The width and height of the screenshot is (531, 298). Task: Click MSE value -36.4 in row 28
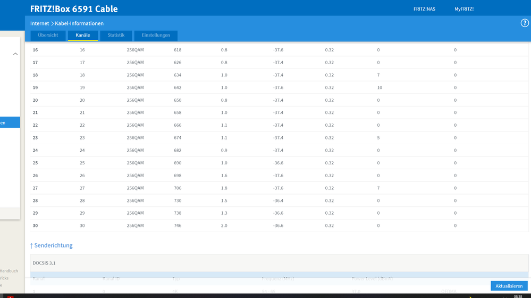click(x=278, y=200)
